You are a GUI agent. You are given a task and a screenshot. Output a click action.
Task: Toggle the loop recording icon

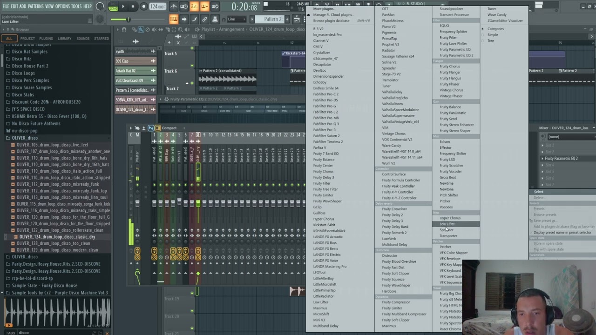pos(215,7)
